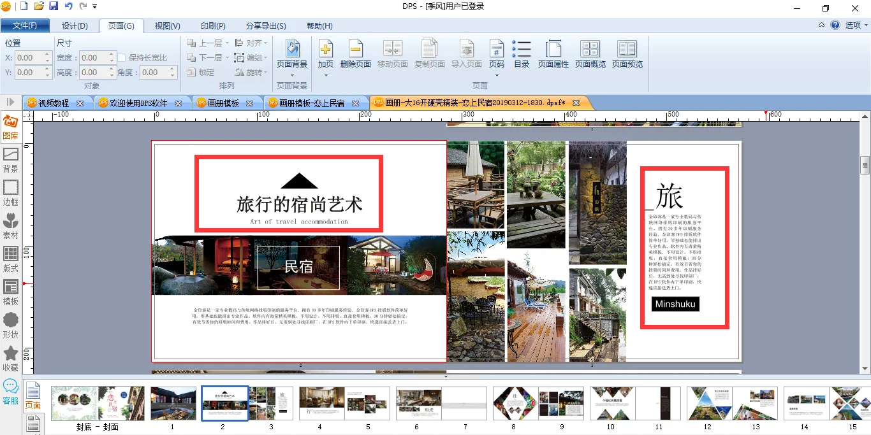Close the 视频教程 document tab
This screenshot has width=871, height=435.
(x=80, y=103)
